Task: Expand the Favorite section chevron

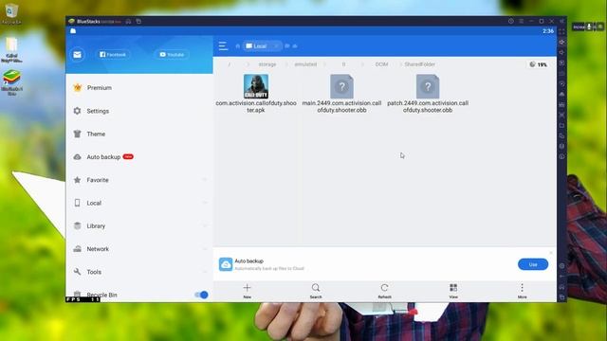Action: 205,180
